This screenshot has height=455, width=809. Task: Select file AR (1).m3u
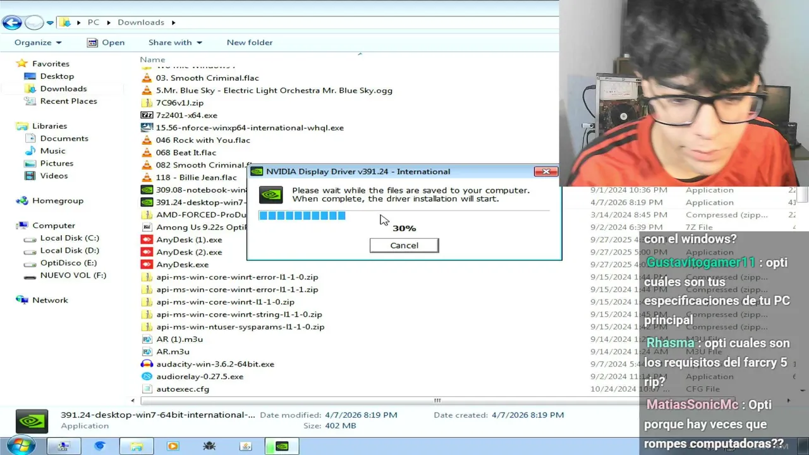click(x=179, y=339)
